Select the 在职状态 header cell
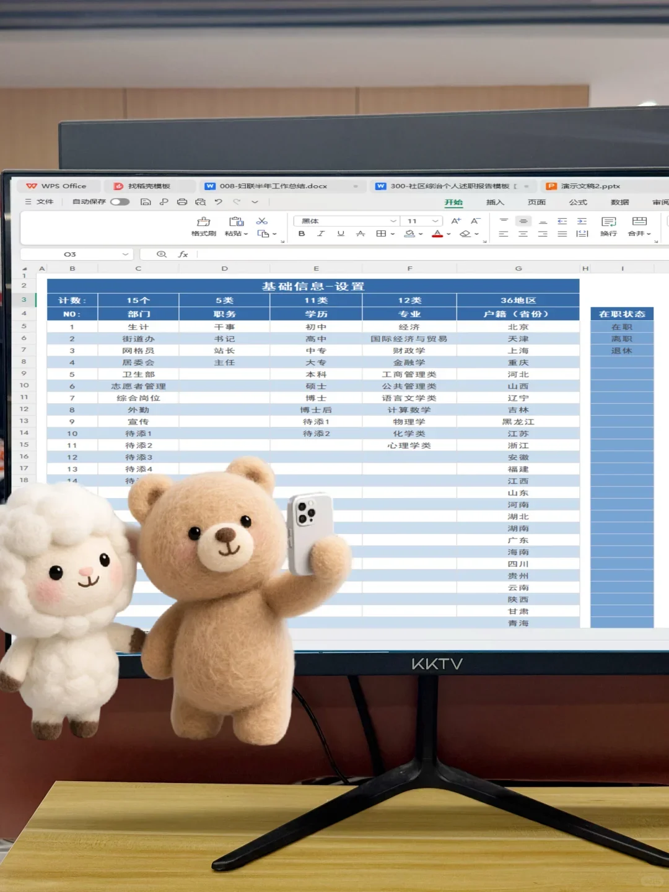The height and width of the screenshot is (892, 669). click(622, 314)
